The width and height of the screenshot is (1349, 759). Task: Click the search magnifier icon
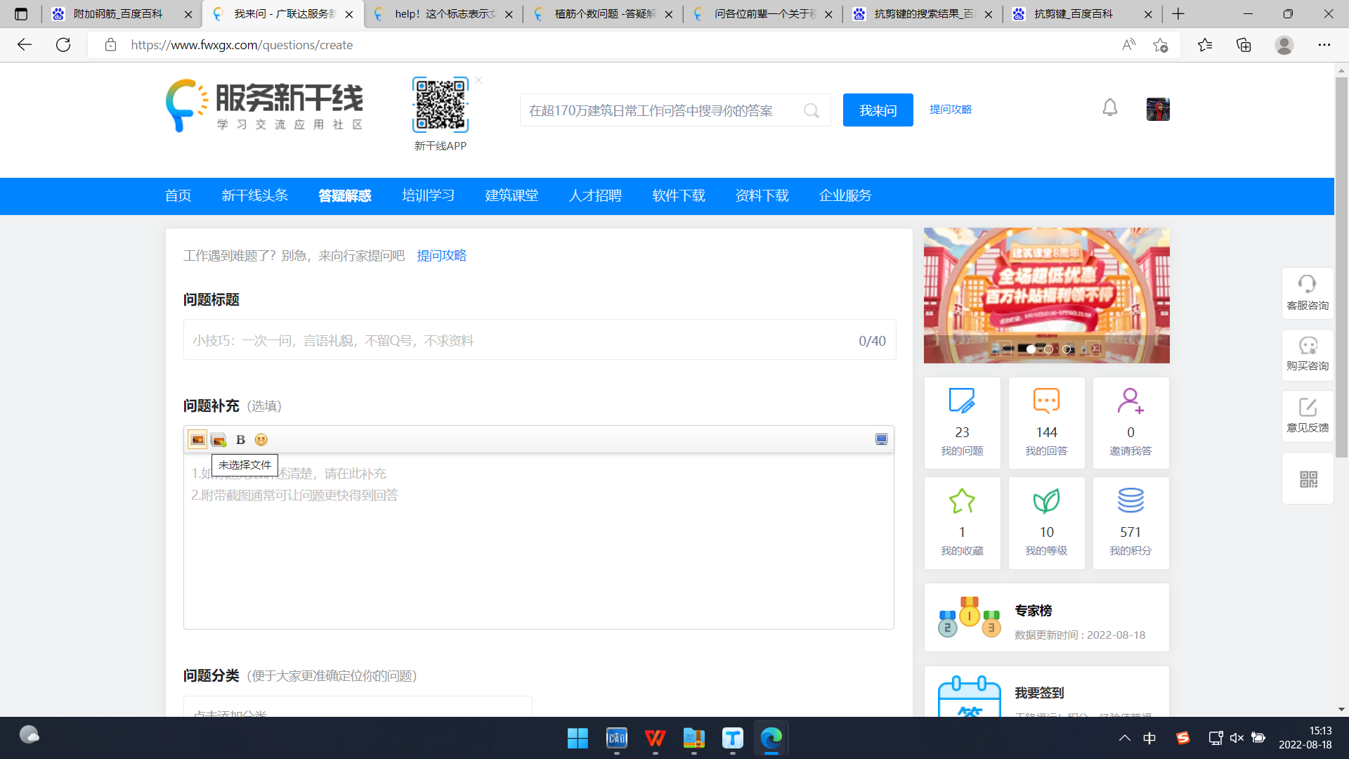[812, 110]
